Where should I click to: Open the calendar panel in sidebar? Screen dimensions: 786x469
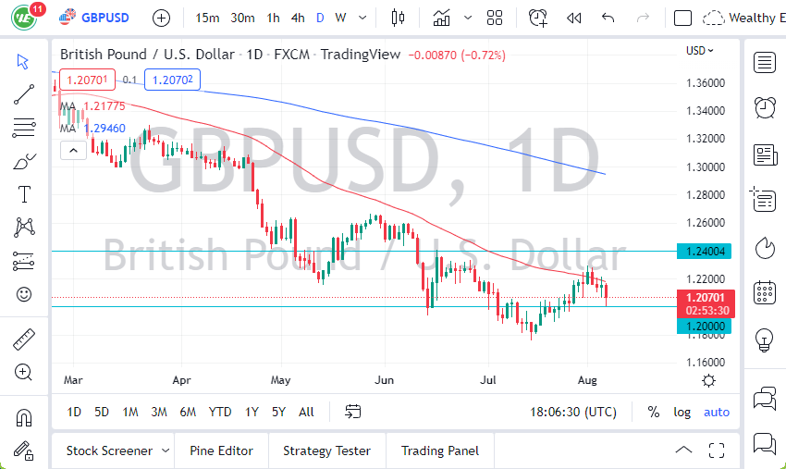pyautogui.click(x=765, y=292)
